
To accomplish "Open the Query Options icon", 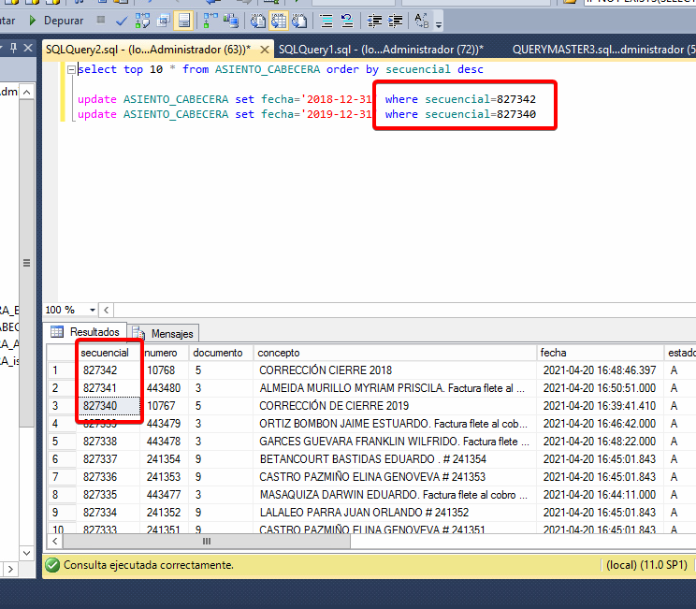I will (x=164, y=21).
